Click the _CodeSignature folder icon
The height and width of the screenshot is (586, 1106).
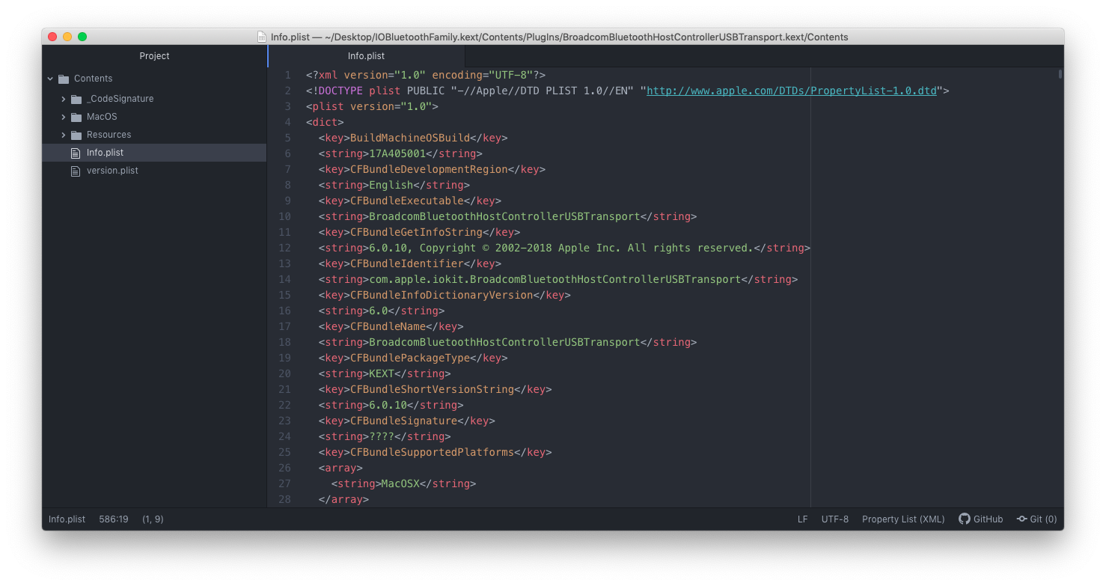(76, 99)
